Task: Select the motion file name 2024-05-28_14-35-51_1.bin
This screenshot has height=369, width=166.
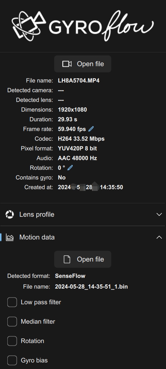Action: pos(91,287)
